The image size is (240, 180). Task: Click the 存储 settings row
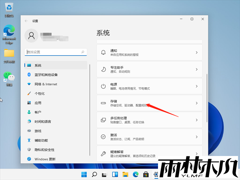point(149,103)
